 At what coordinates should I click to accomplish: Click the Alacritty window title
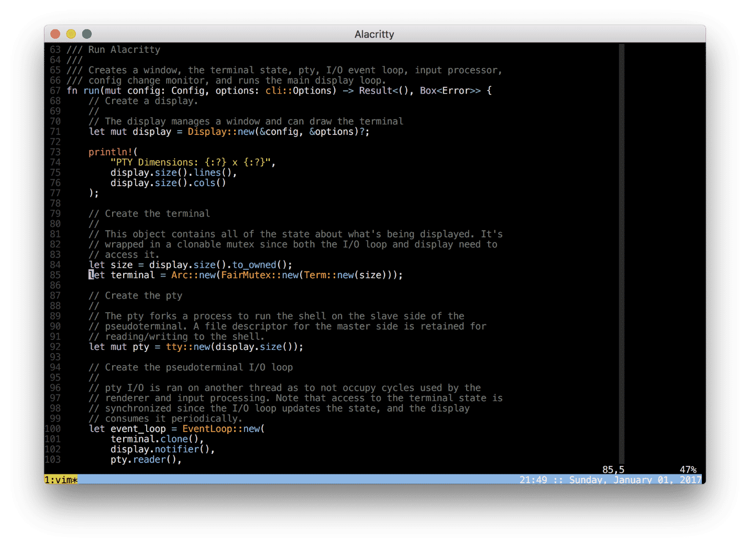coord(374,34)
